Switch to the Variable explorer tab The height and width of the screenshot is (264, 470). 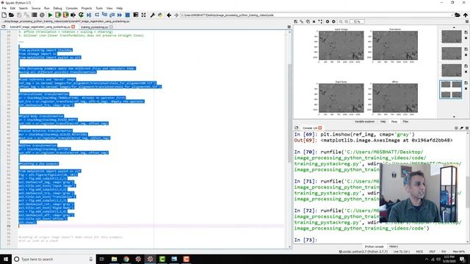coord(364,122)
